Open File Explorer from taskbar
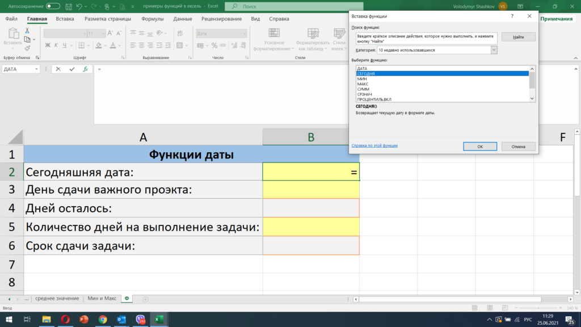 tap(47, 319)
